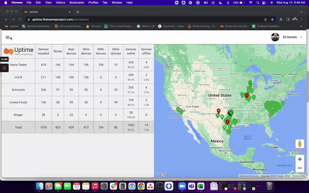Click the stop recording square button

point(4,68)
